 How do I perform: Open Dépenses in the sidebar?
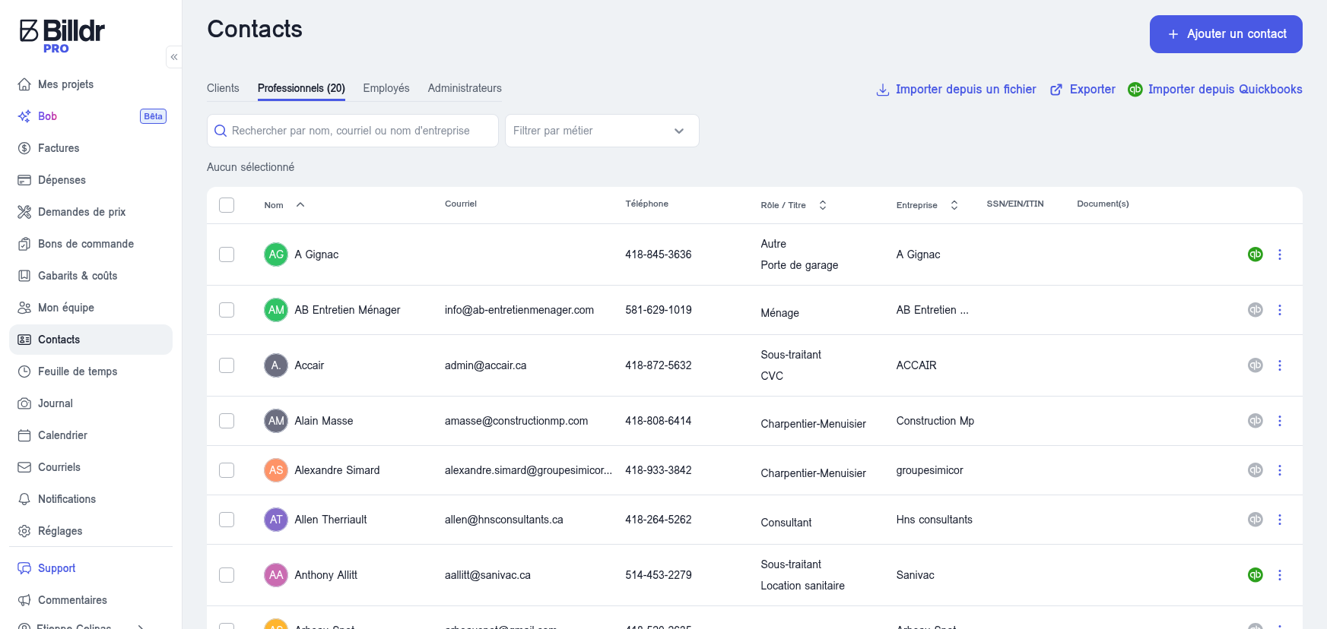[x=90, y=180]
